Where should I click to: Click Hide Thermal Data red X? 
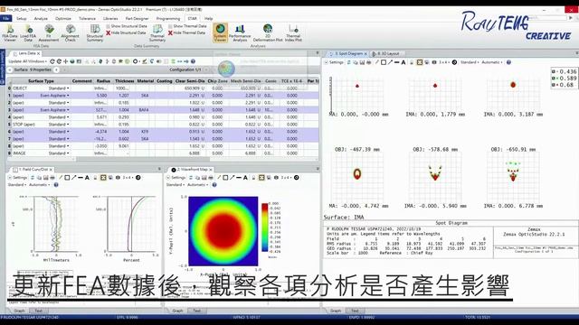170,32
